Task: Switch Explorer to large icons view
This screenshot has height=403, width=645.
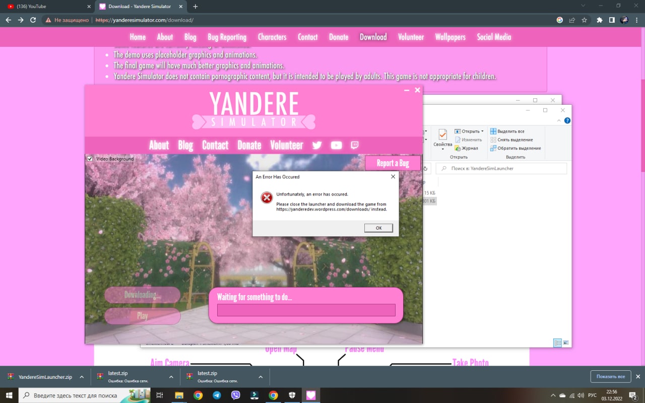Action: pos(566,343)
